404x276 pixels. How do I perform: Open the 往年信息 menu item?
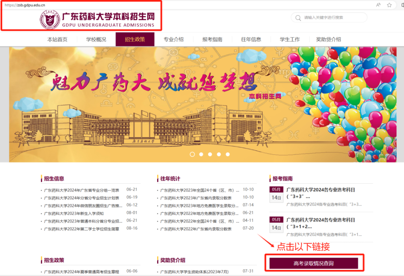pos(251,39)
